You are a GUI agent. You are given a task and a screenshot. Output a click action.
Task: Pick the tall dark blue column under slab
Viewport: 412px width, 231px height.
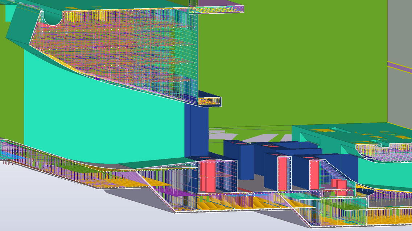pyautogui.click(x=197, y=131)
